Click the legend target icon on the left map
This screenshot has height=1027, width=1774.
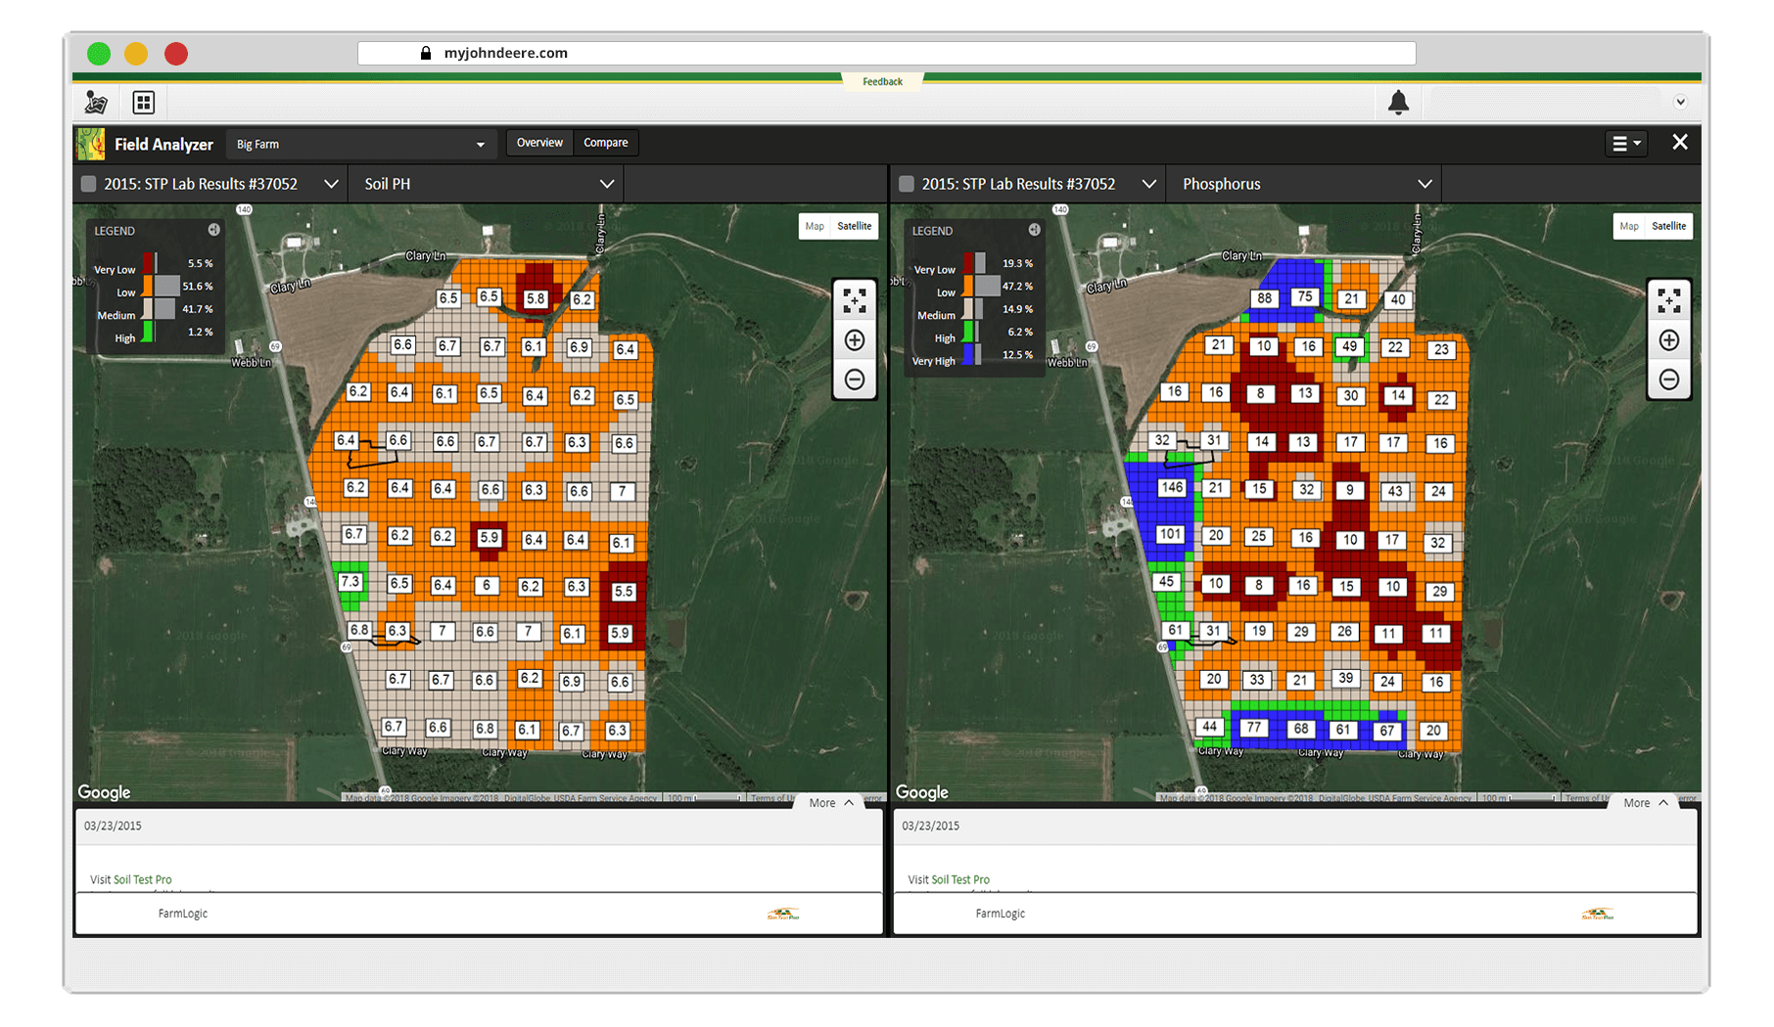tap(213, 229)
